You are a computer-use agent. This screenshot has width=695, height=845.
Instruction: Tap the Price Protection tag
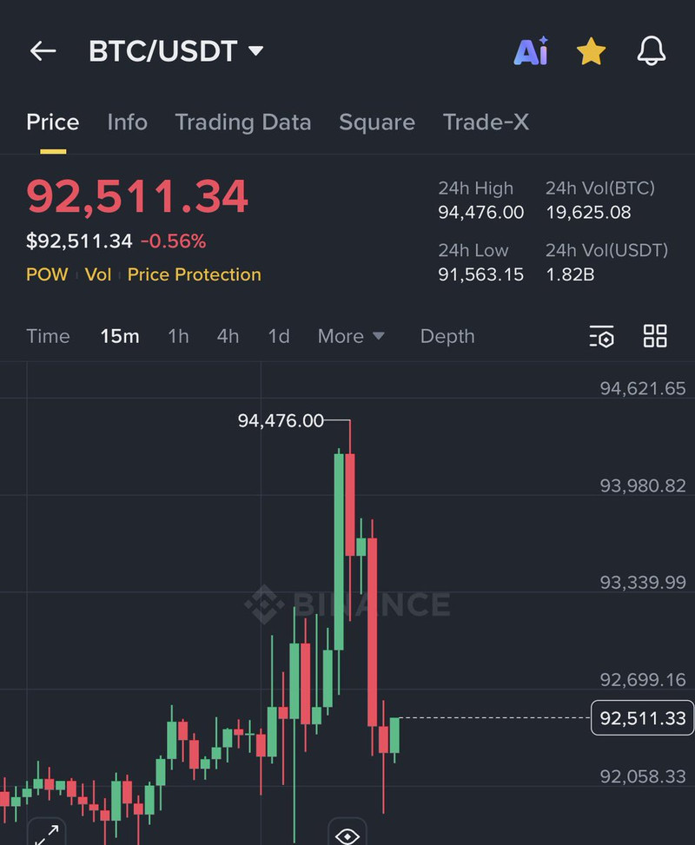click(x=194, y=274)
